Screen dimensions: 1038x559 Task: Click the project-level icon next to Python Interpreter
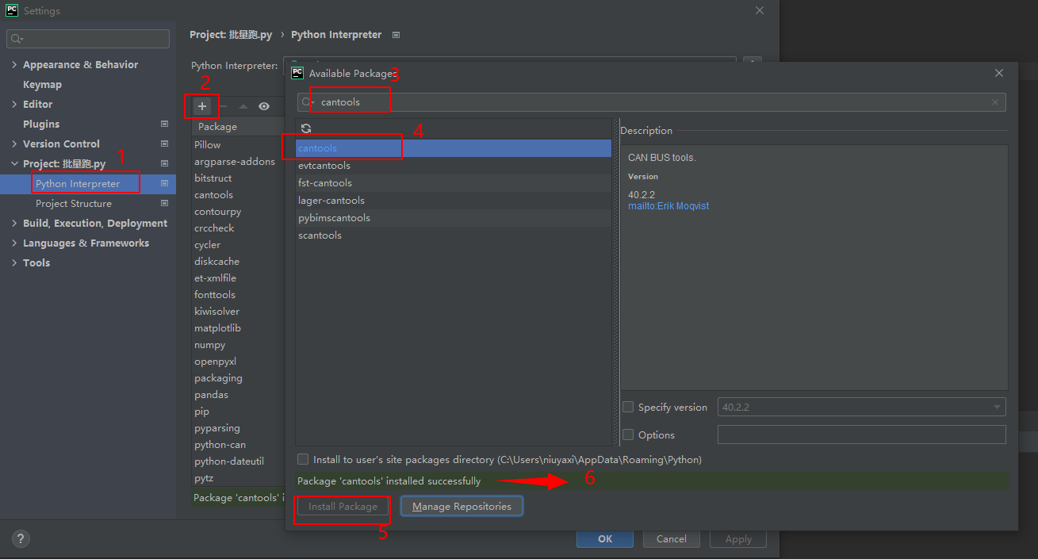coord(164,183)
